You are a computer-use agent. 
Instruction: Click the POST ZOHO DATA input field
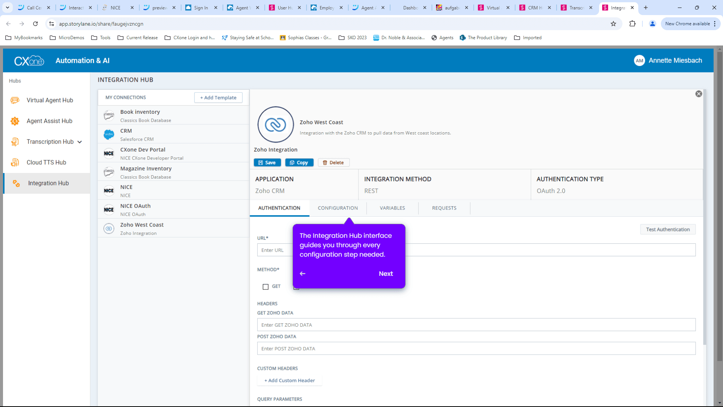coord(476,349)
